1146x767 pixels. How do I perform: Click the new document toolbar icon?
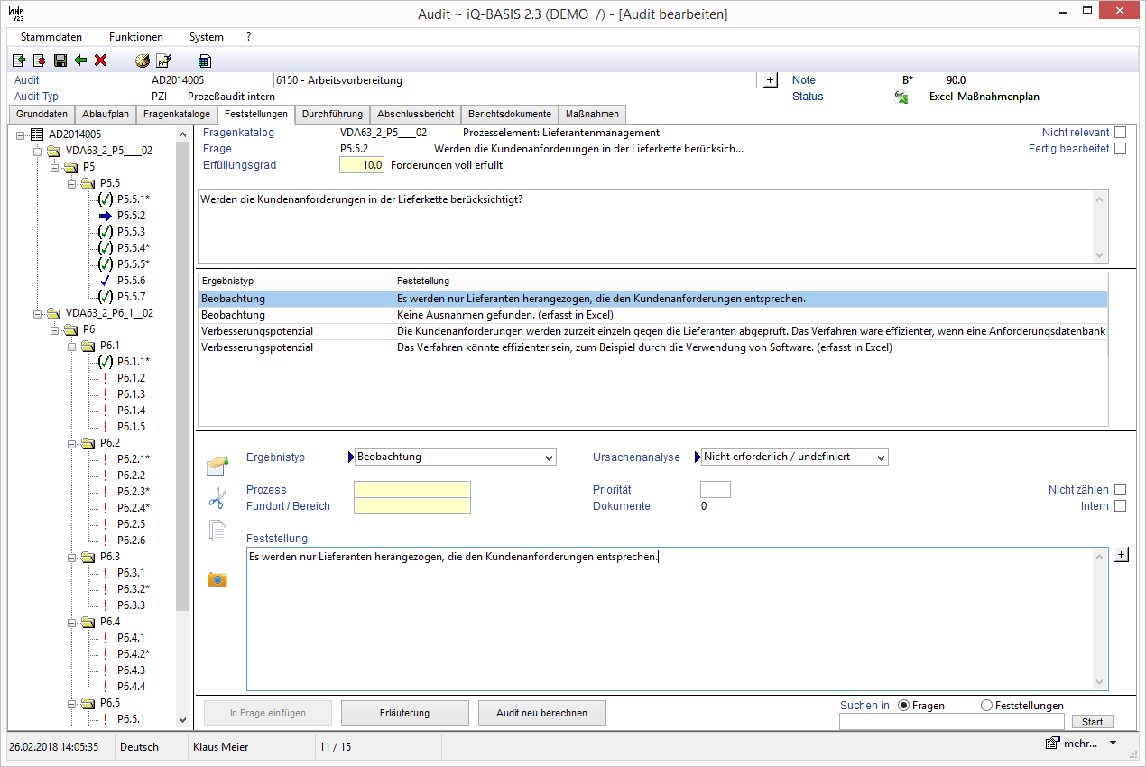pos(19,60)
